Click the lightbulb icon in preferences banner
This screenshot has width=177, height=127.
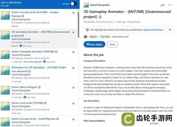pyautogui.click(x=87, y=30)
